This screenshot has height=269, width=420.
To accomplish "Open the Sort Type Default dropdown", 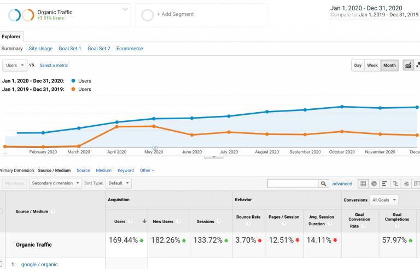I will pyautogui.click(x=119, y=184).
